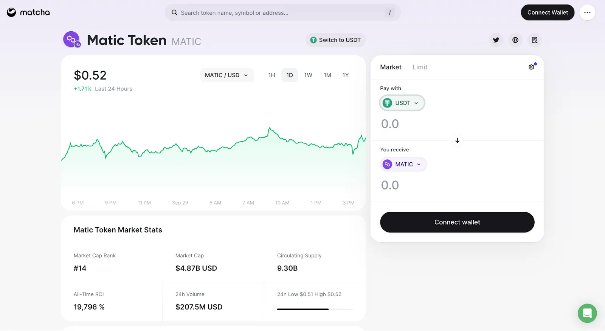Viewport: 605px width, 331px height.
Task: Click Switch to USDT button
Action: click(x=335, y=40)
